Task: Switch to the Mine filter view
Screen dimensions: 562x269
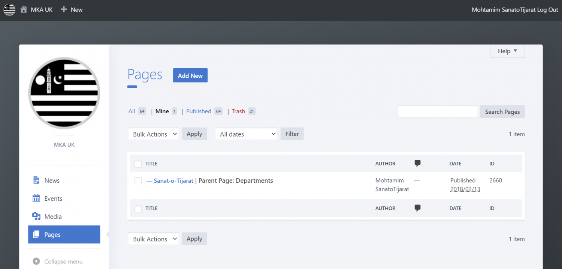Action: tap(161, 111)
